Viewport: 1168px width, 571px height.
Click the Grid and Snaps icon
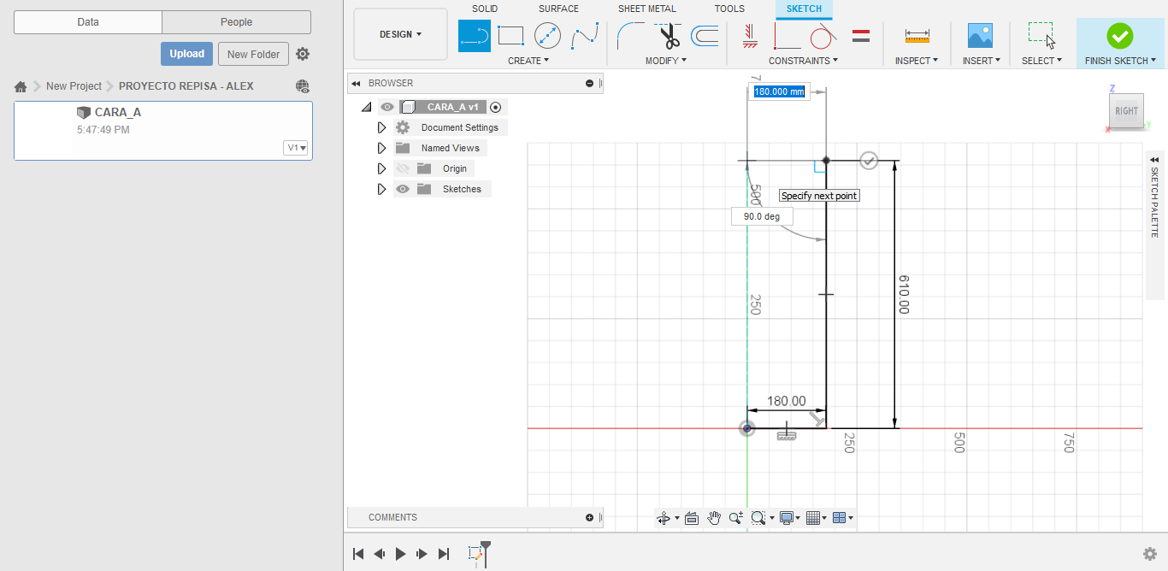pyautogui.click(x=813, y=518)
